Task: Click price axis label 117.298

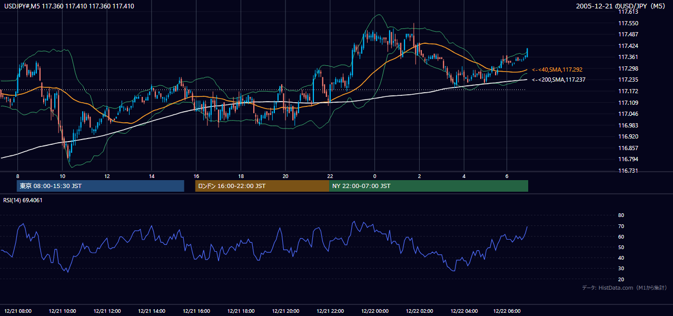Action: tap(627, 68)
